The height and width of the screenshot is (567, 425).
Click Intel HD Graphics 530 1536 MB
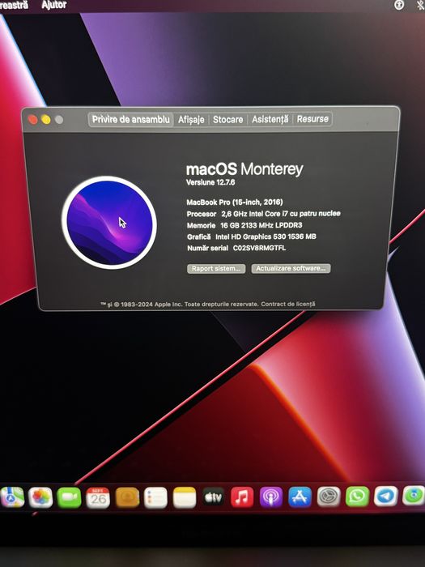coord(266,237)
